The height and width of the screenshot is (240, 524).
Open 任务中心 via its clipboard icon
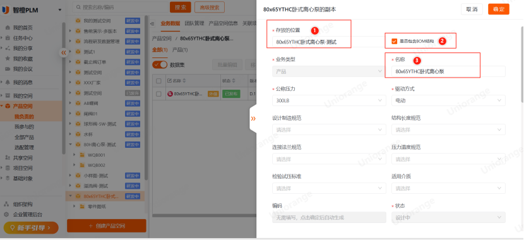tap(8, 38)
